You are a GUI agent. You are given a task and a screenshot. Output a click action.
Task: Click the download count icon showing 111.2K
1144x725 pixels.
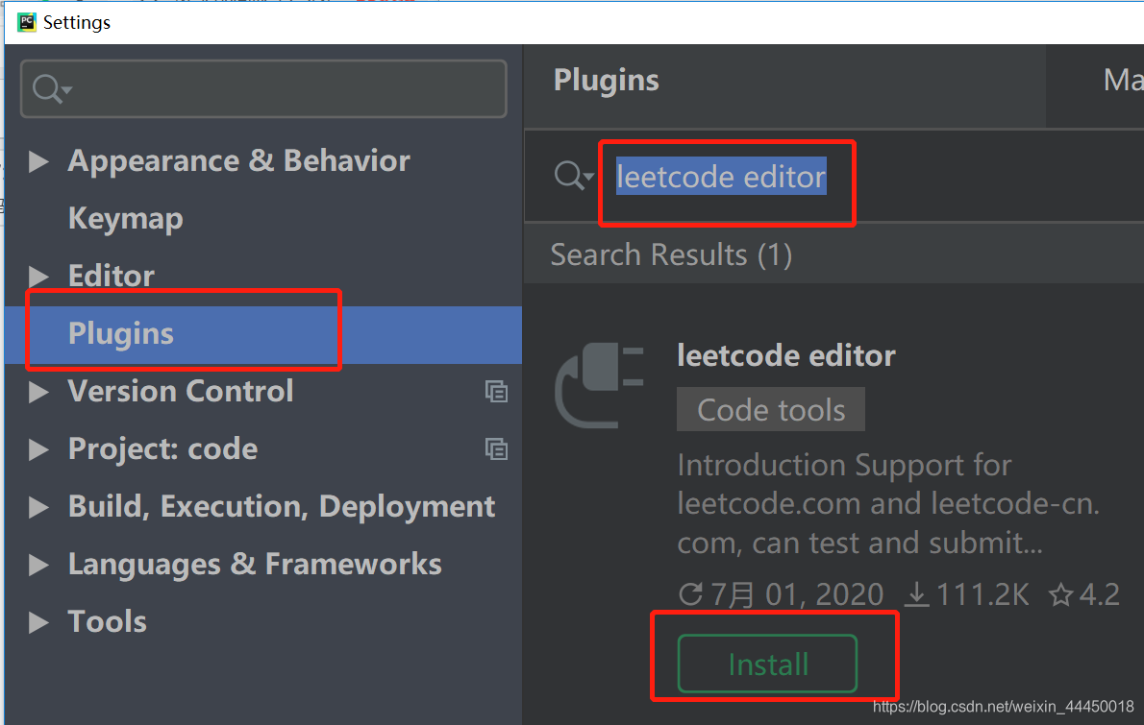coord(916,594)
